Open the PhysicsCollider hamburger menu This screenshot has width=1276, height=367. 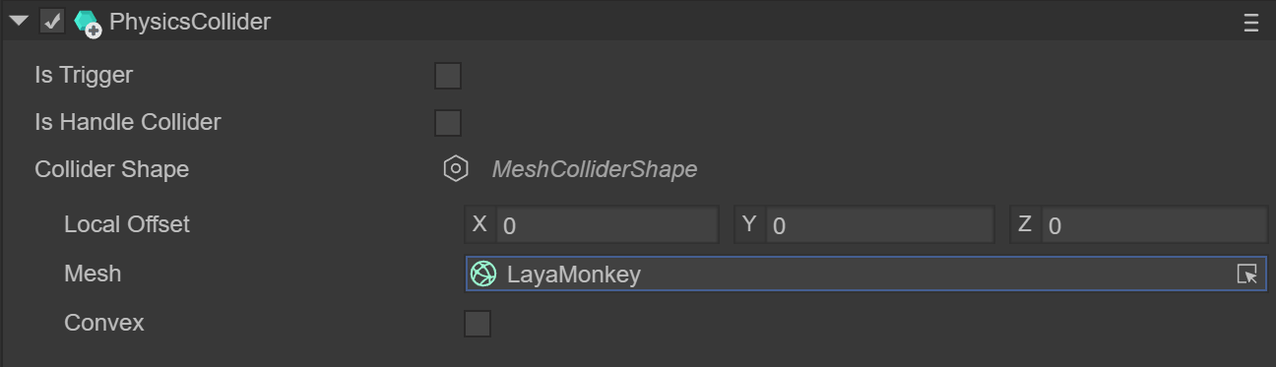[x=1251, y=23]
